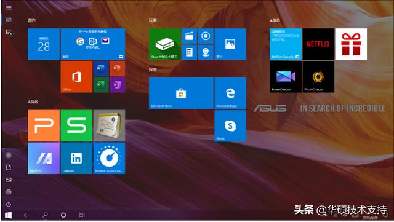
Task: Launch Realtek Audio Console tile
Action: coord(109,158)
